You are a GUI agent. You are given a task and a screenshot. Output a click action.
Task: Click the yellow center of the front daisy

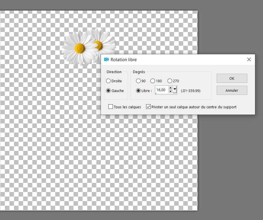pos(80,48)
